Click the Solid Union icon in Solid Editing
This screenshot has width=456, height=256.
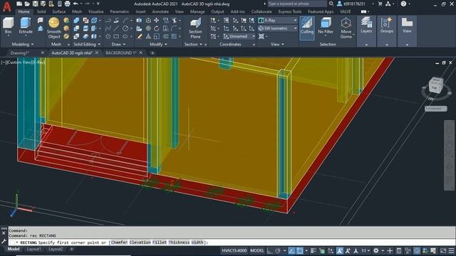click(x=76, y=21)
